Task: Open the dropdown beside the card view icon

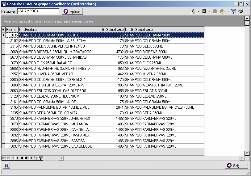Action: click(x=210, y=11)
